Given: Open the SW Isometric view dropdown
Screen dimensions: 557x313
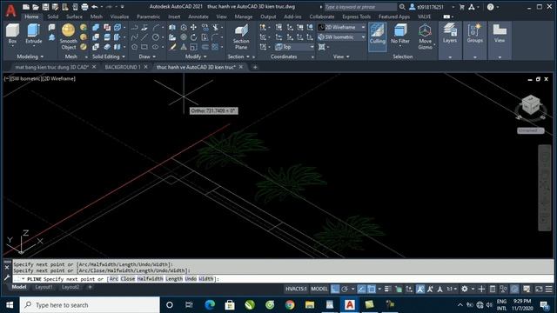Looking at the screenshot, I should 342,37.
